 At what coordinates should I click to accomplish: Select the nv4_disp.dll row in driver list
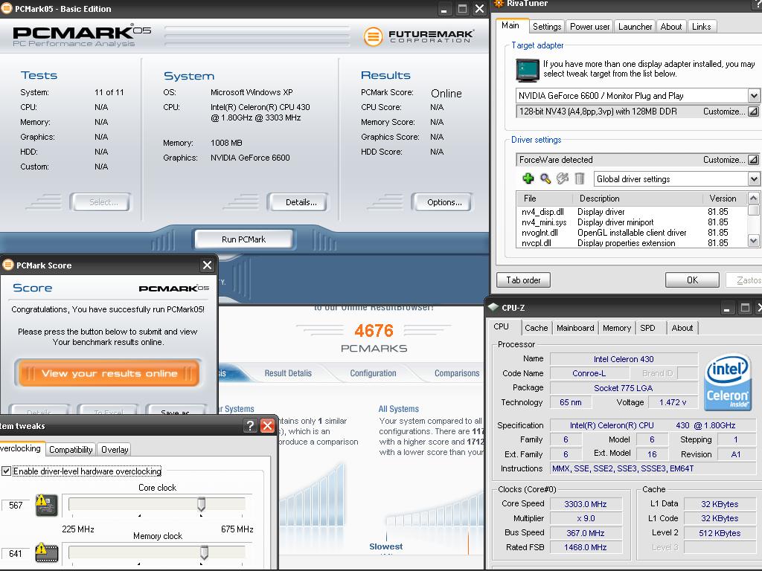631,212
